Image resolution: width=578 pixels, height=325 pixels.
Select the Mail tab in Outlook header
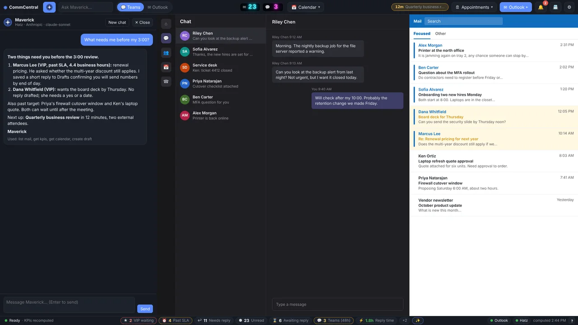417,21
